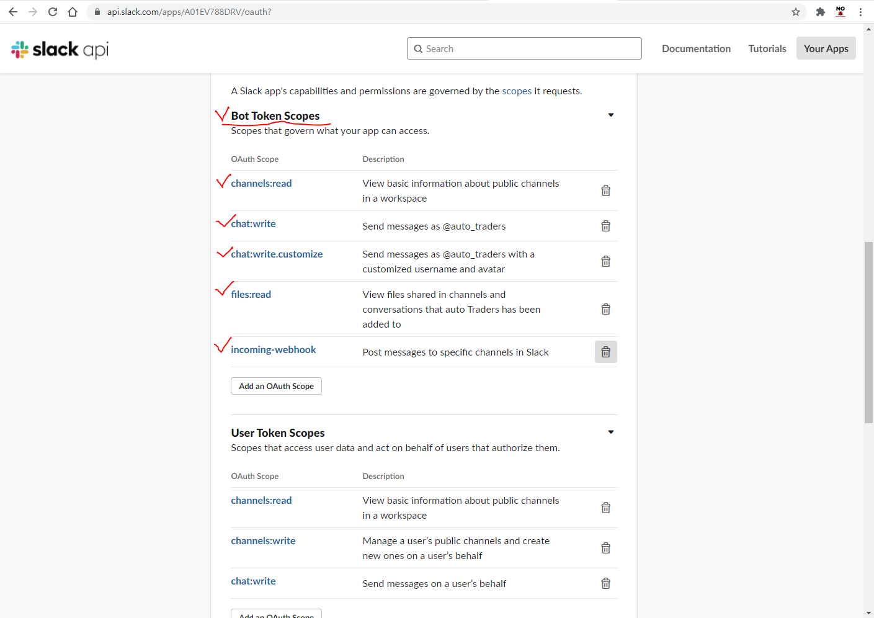874x618 pixels.
Task: Click the browser address bar URL
Action: click(x=189, y=12)
